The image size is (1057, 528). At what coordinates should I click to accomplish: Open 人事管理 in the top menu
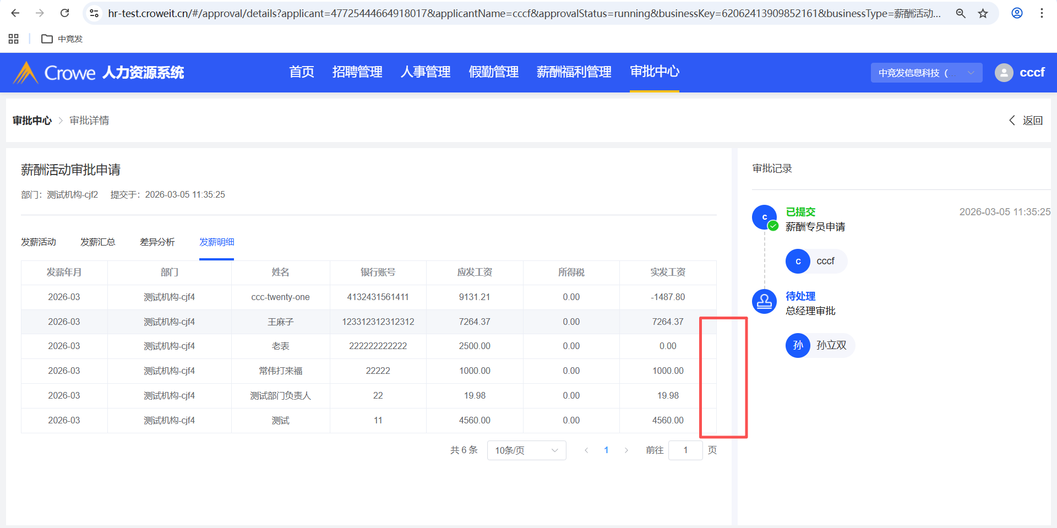point(426,72)
